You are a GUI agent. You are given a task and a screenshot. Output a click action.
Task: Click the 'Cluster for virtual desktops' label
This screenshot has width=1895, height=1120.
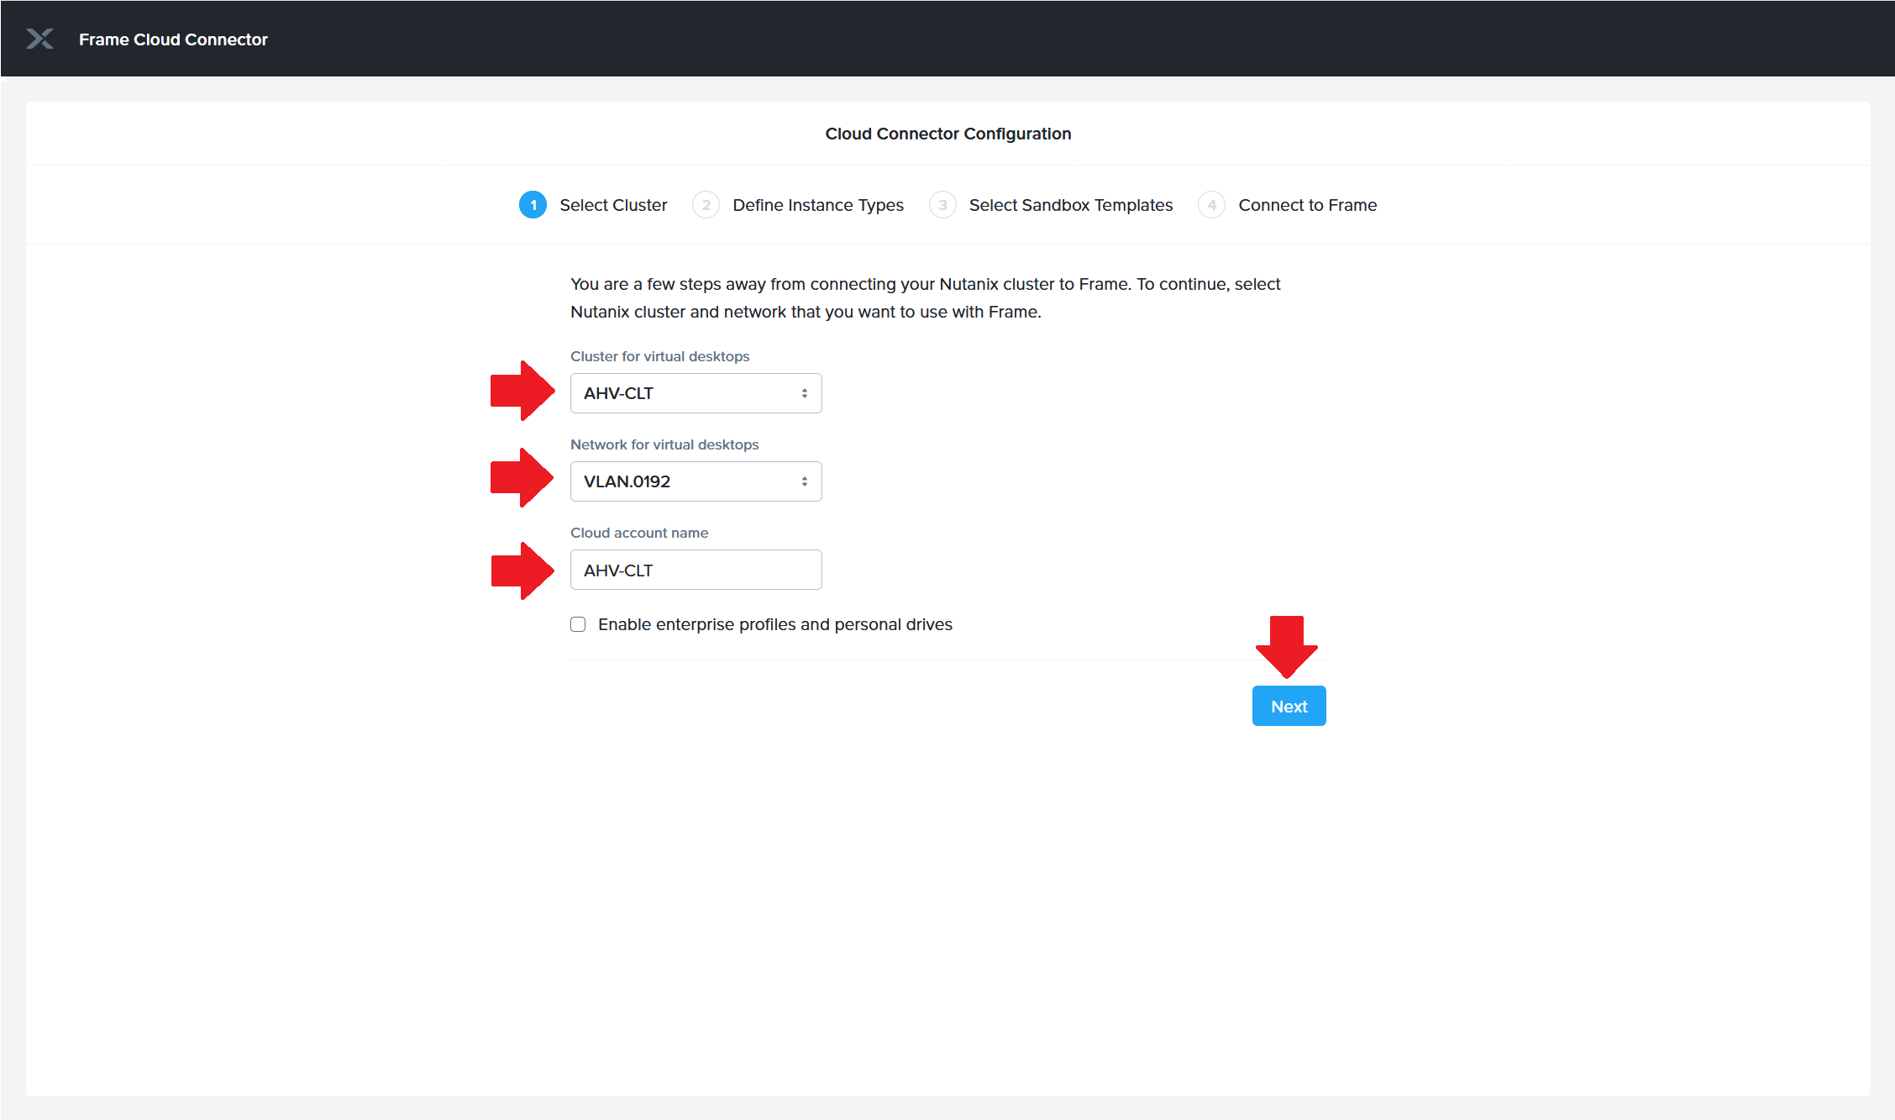[660, 356]
